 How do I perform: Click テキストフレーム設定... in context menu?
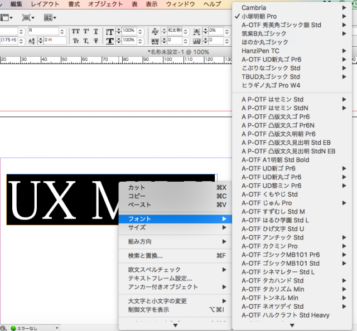pyautogui.click(x=160, y=278)
